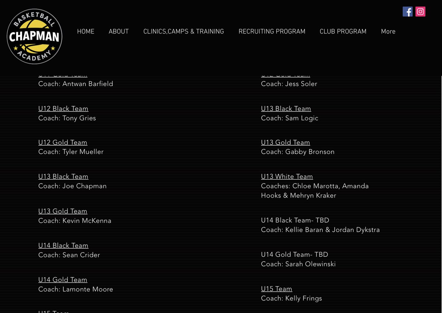
Task: Open the ABOUT menu item
Action: [x=119, y=32]
